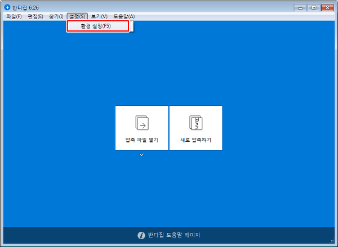Click the info icon beside 반디집 도움말 페이지

tap(141, 235)
